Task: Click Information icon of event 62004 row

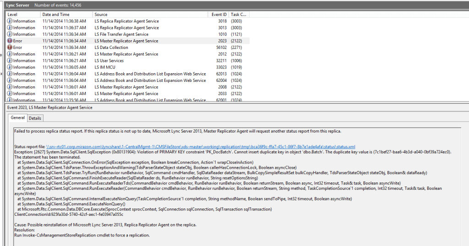Action: 10,80
